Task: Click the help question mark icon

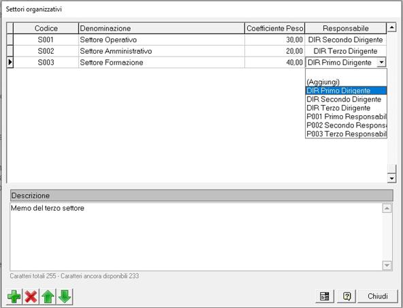Action: [x=346, y=296]
